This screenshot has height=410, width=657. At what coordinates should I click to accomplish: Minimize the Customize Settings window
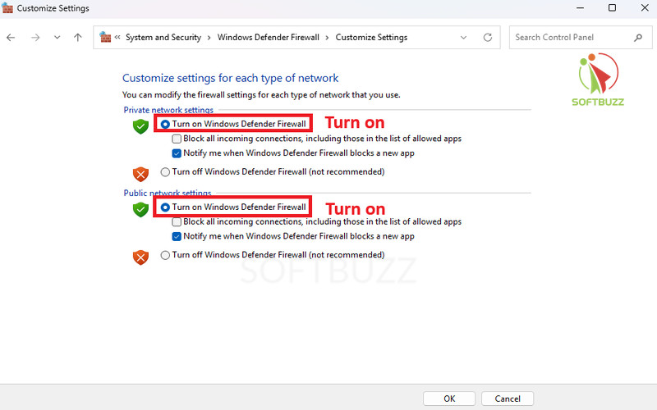point(580,8)
